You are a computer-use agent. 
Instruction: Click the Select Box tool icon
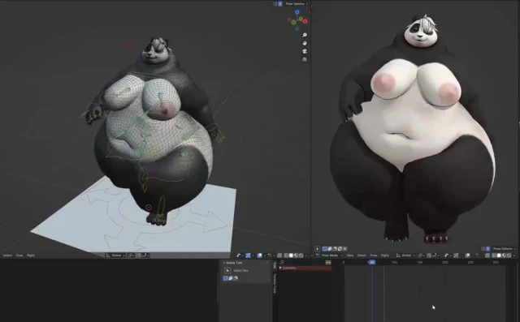click(227, 270)
